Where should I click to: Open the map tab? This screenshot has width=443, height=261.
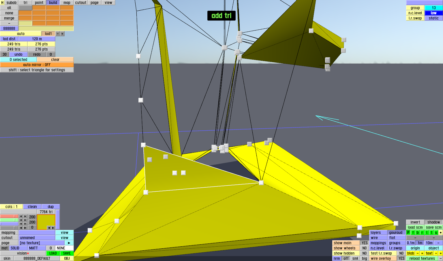(x=67, y=3)
